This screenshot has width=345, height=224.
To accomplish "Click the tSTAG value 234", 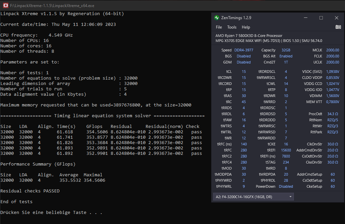I will 286,162.
